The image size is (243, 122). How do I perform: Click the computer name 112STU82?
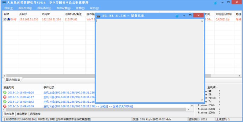[x=71, y=20]
